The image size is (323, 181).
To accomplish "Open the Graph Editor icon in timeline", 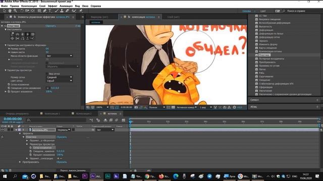I will coord(123,120).
